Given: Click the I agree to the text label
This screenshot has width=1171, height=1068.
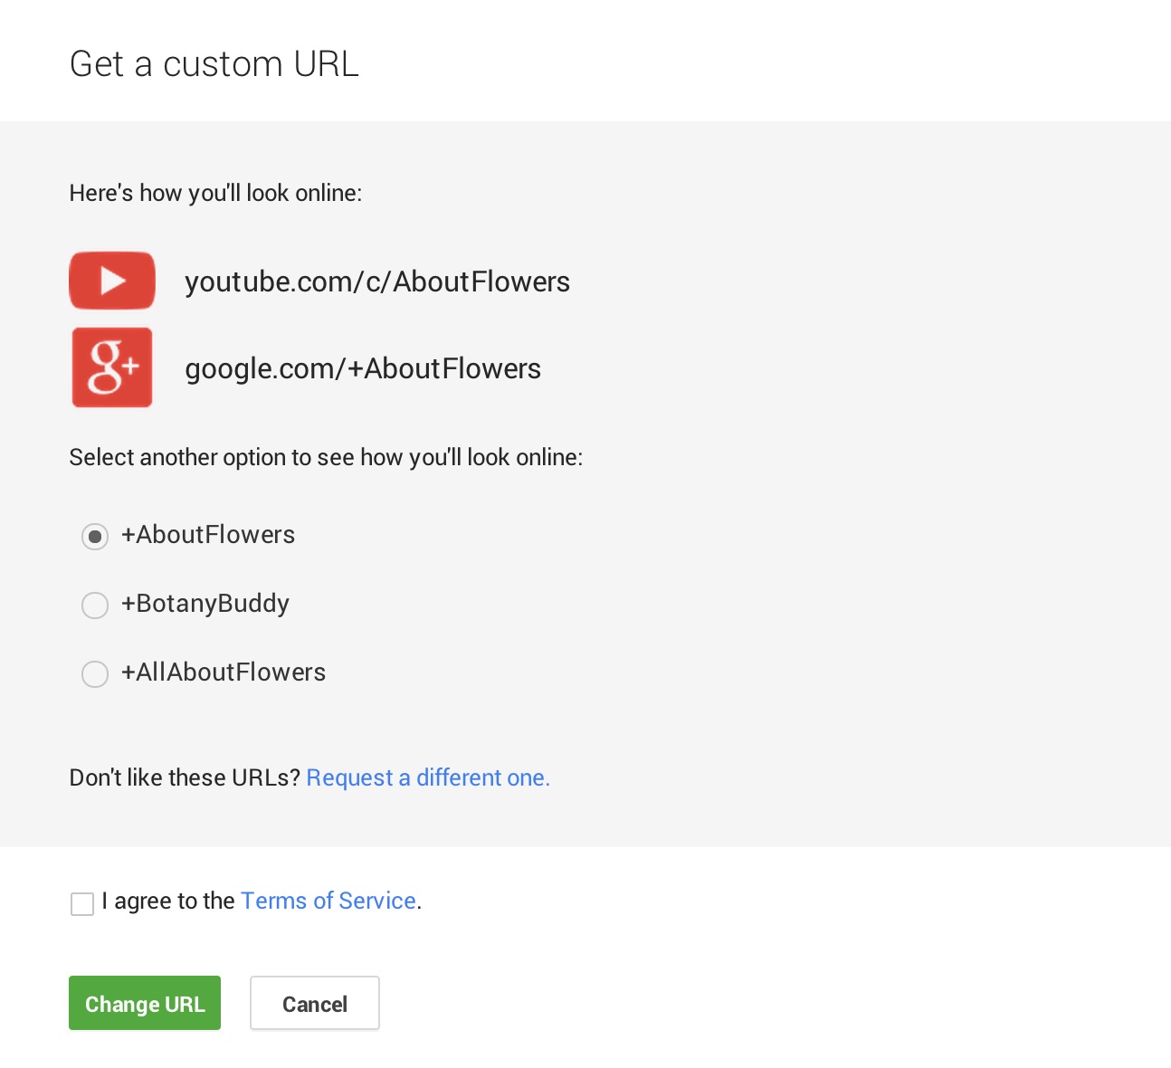Looking at the screenshot, I should [x=169, y=901].
